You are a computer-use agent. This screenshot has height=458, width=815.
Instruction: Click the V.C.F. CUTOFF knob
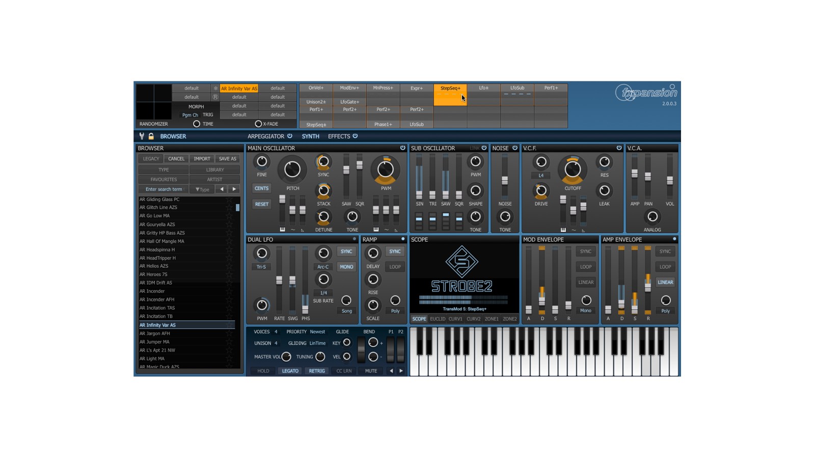(x=573, y=169)
